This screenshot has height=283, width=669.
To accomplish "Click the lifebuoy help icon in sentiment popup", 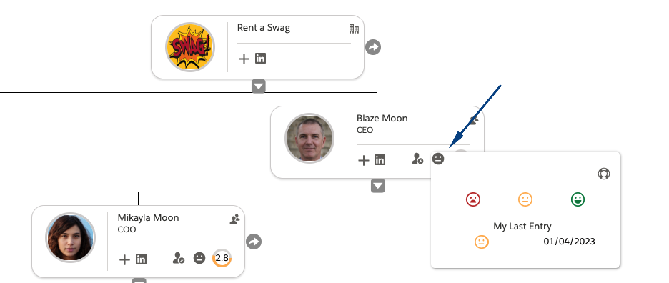I will click(604, 174).
